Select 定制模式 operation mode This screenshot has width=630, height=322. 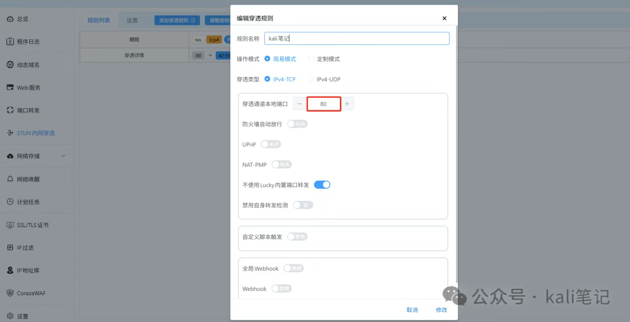(324, 59)
